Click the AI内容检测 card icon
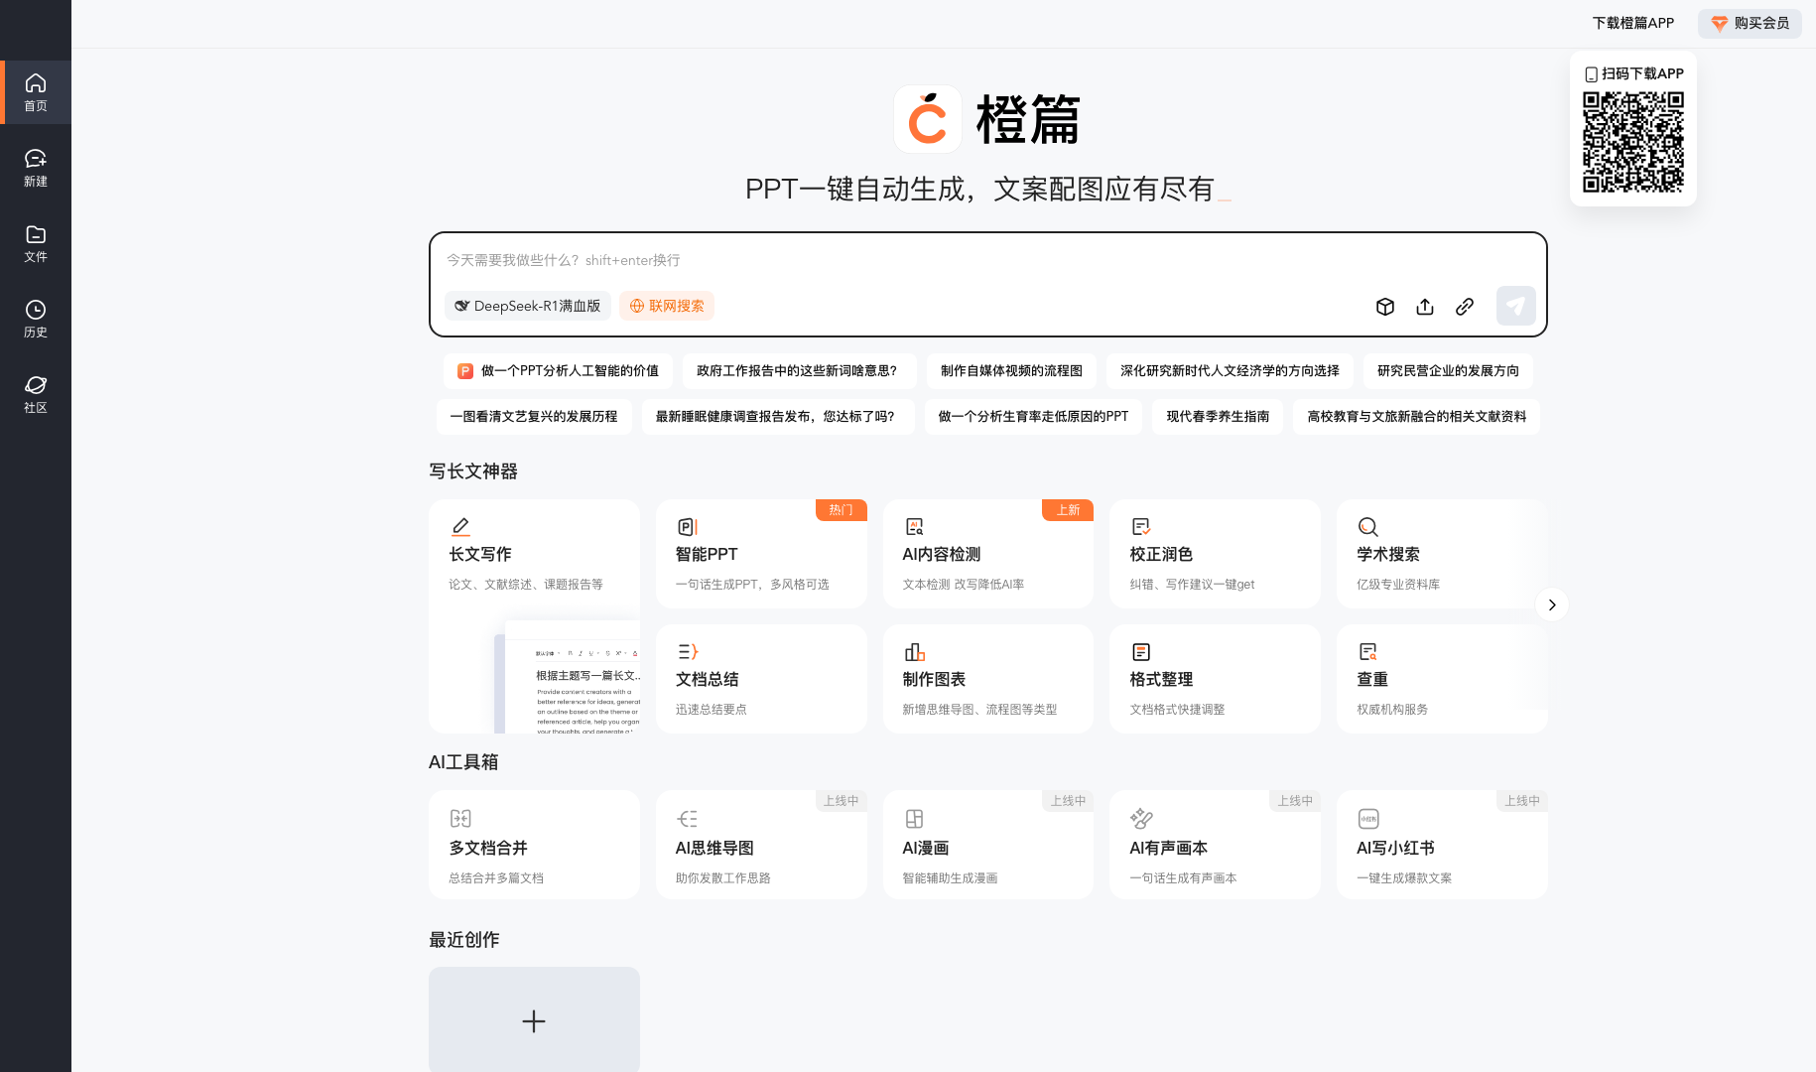The height and width of the screenshot is (1072, 1816). point(914,527)
